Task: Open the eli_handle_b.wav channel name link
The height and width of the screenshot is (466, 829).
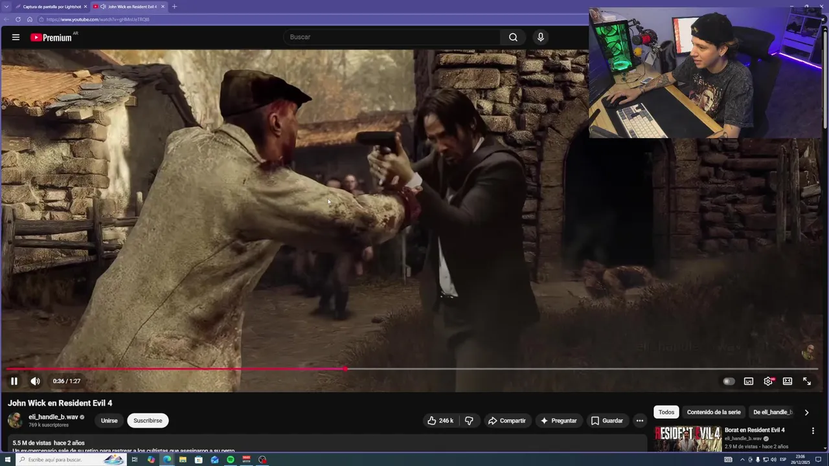Action: [x=53, y=417]
